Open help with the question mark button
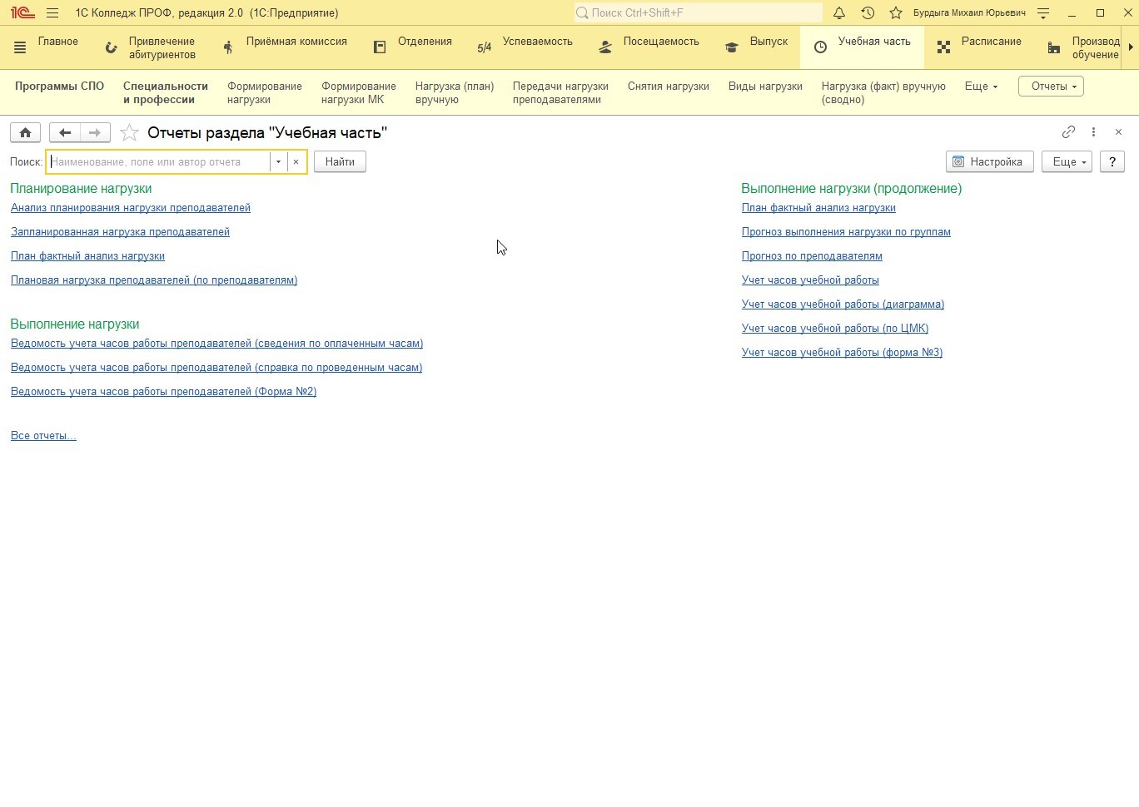This screenshot has height=807, width=1139. (x=1112, y=162)
